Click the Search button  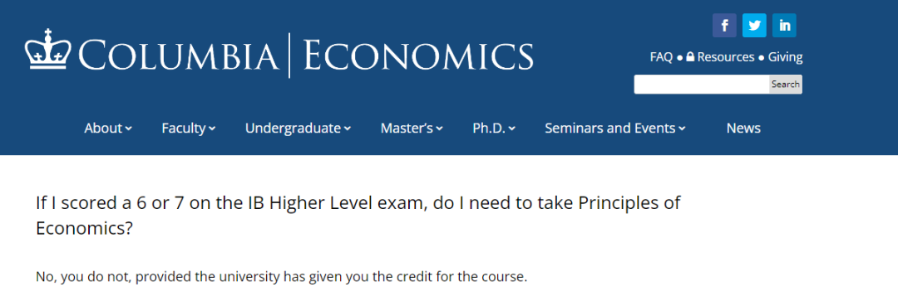tap(785, 84)
